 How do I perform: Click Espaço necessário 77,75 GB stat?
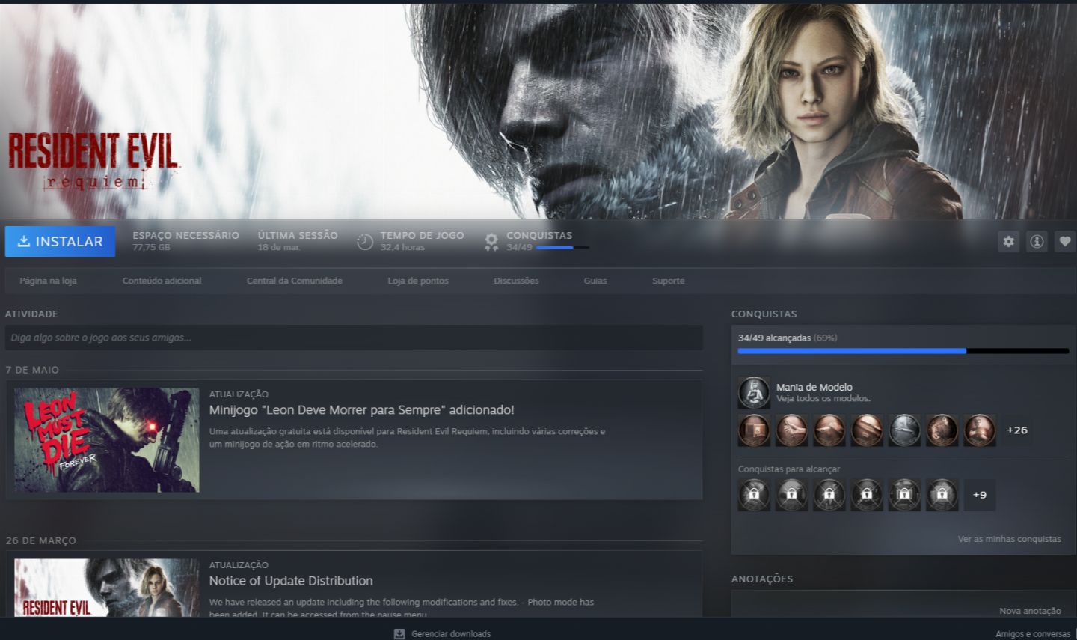click(x=185, y=241)
